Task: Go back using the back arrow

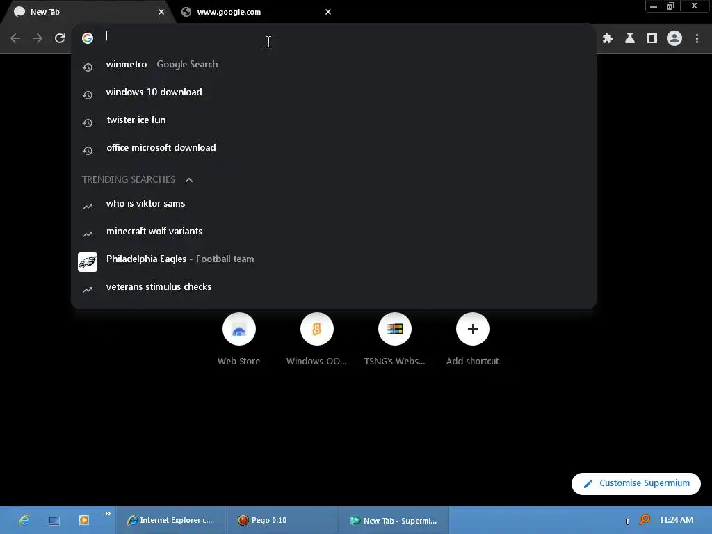Action: point(15,38)
